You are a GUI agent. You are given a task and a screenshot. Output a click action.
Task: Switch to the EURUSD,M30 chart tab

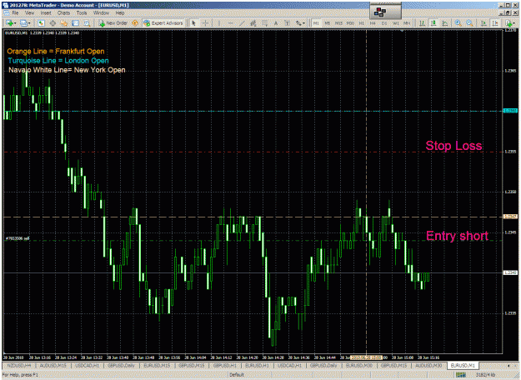[359, 365]
